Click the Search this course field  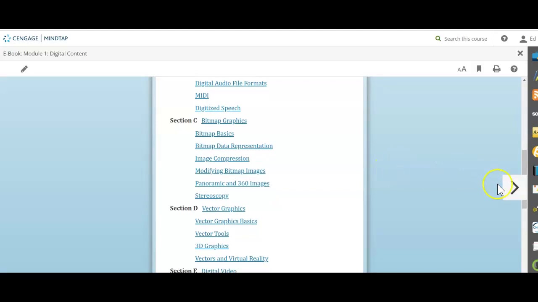pyautogui.click(x=466, y=39)
